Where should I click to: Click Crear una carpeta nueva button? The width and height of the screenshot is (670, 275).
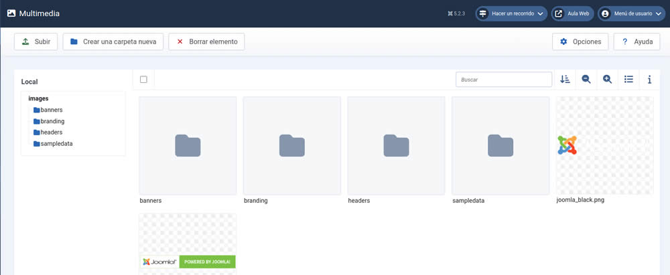[x=113, y=41]
